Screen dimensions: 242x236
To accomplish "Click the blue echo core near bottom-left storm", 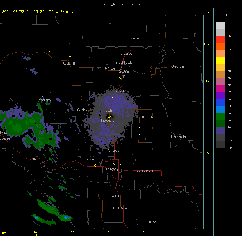I will [36, 218].
